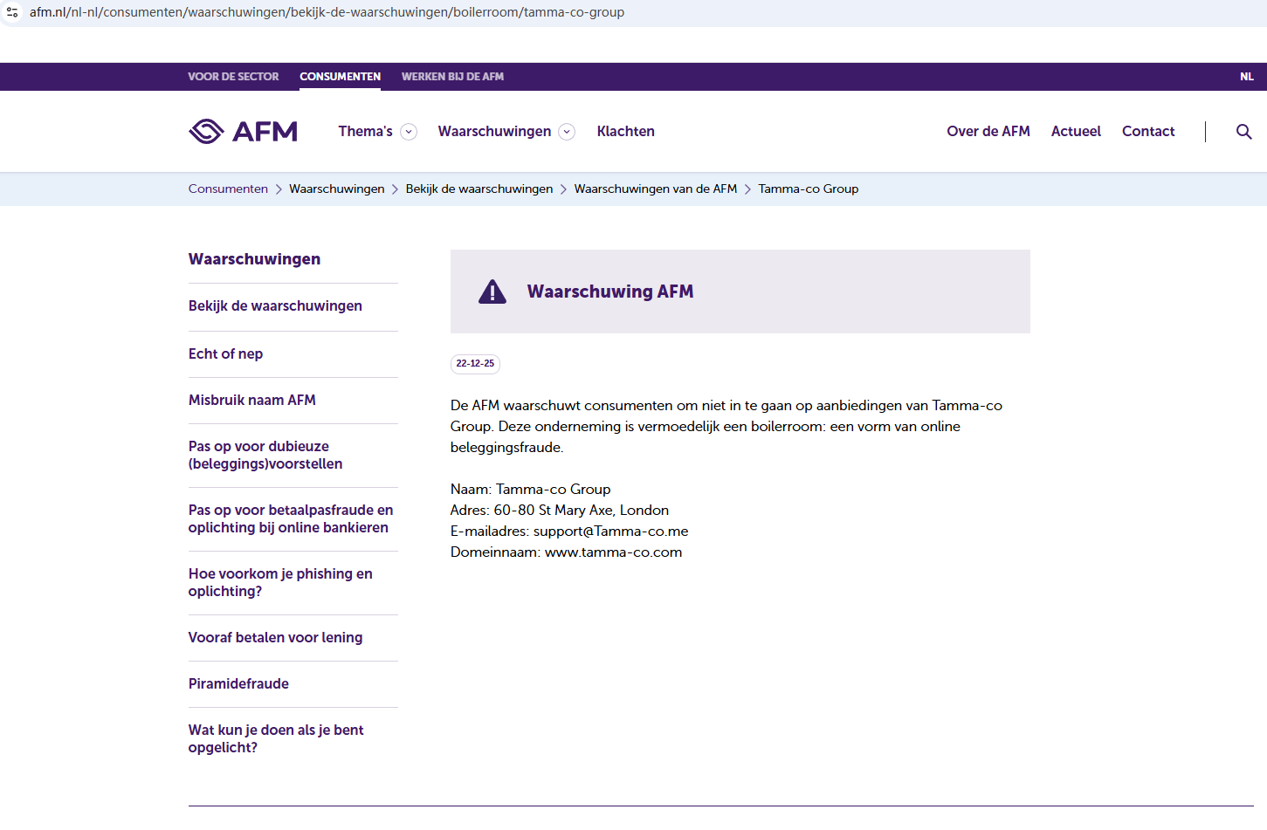Navigate to Consumenten breadcrumb
1267x830 pixels.
tap(228, 189)
